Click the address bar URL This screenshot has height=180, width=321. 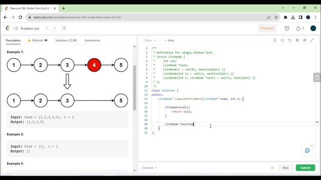77,17
